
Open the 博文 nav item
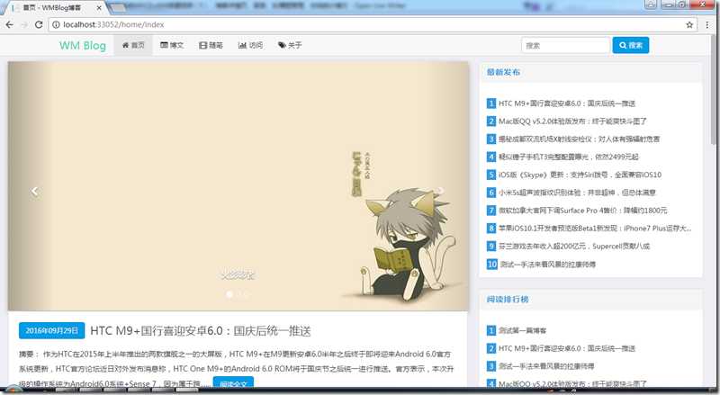point(172,45)
